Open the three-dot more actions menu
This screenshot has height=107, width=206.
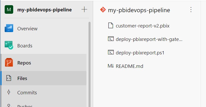coord(191,10)
